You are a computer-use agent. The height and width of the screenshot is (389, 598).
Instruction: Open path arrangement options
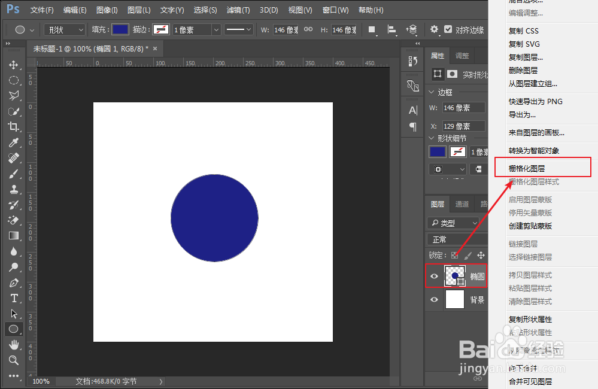(411, 30)
